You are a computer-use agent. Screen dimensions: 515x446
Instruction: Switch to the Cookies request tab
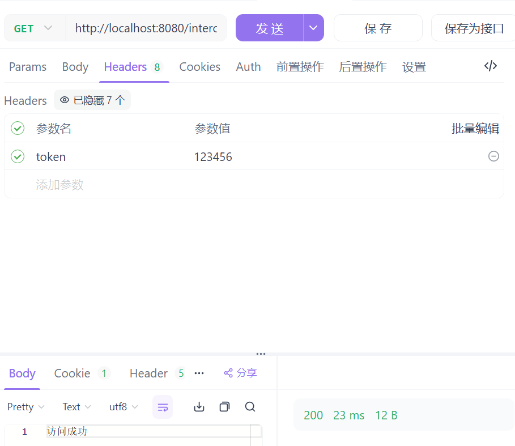click(x=199, y=66)
